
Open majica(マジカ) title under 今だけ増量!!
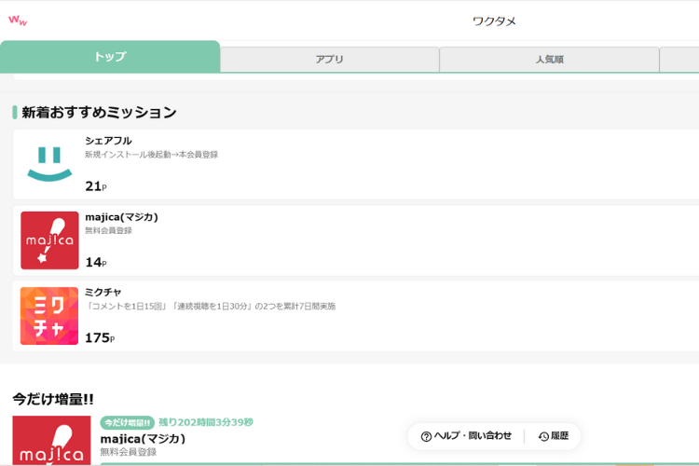(143, 439)
